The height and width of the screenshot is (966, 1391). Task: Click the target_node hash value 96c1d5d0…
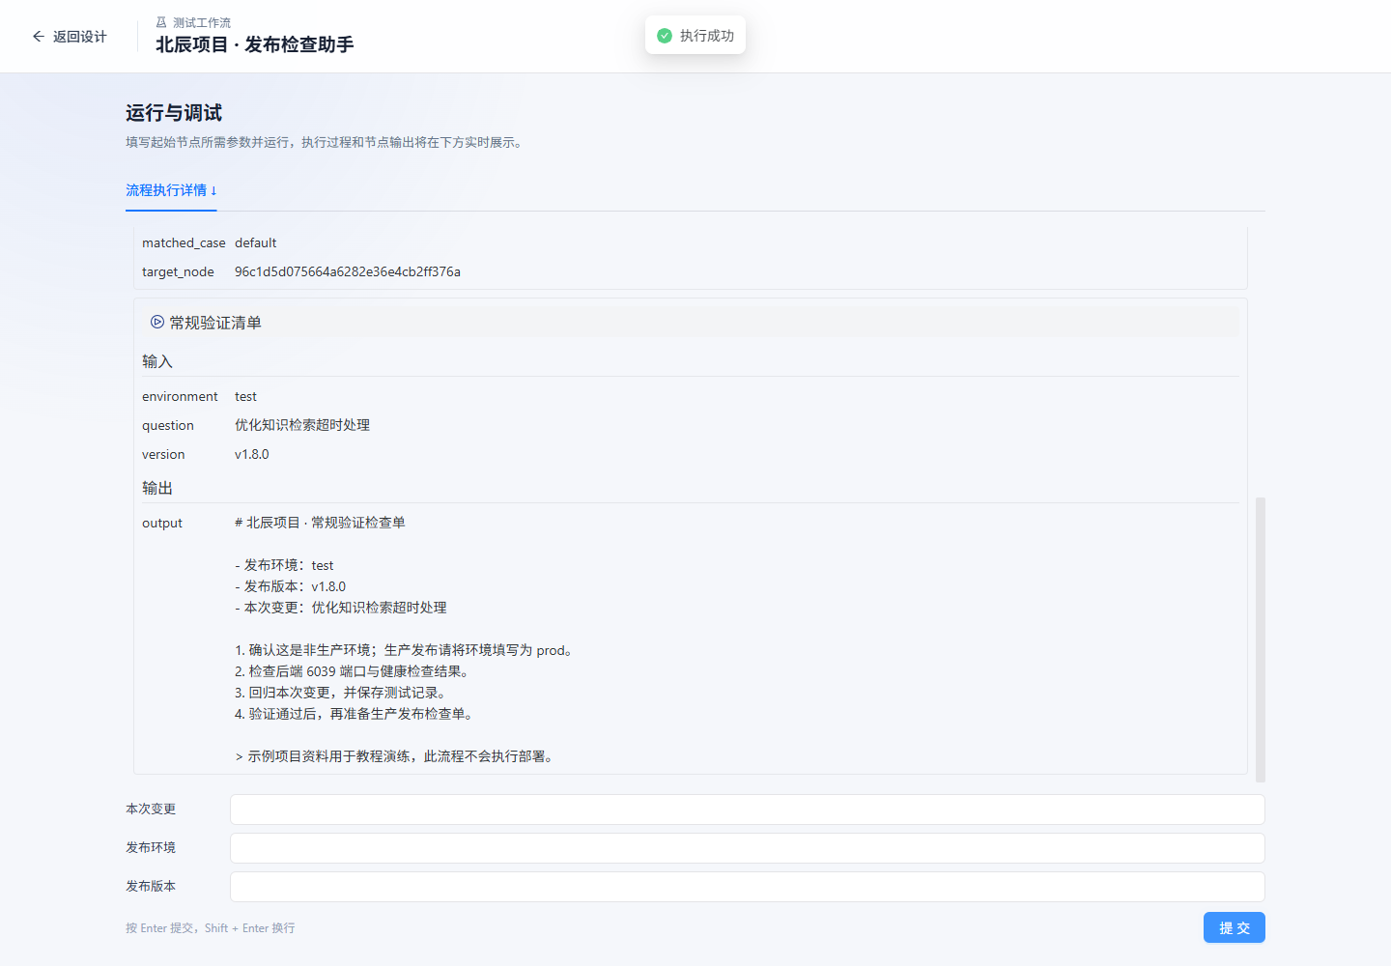[x=348, y=271]
